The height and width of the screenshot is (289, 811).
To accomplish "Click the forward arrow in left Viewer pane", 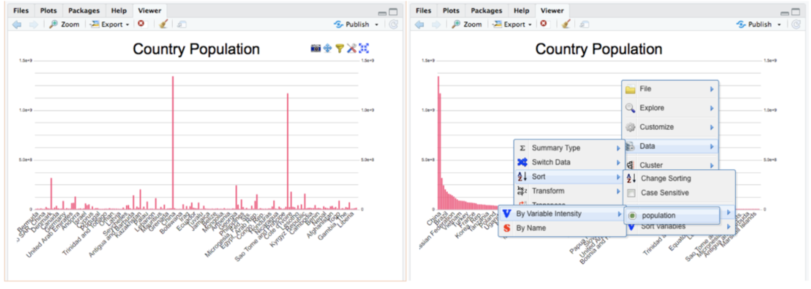I will click(33, 24).
